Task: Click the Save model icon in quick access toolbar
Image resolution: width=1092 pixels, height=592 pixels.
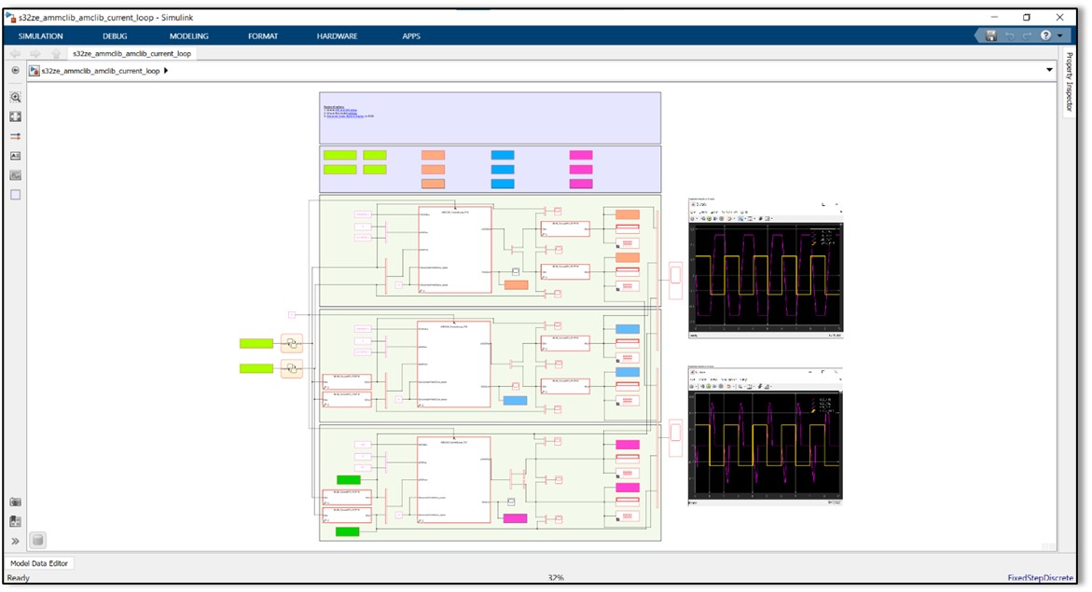Action: [x=991, y=34]
